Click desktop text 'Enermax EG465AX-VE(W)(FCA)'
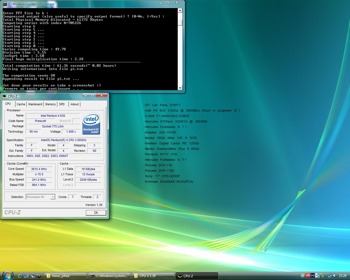 169,182
